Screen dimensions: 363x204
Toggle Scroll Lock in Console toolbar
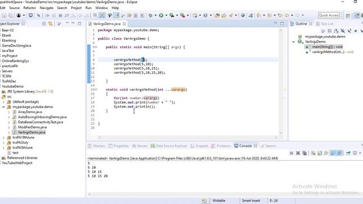(320, 153)
